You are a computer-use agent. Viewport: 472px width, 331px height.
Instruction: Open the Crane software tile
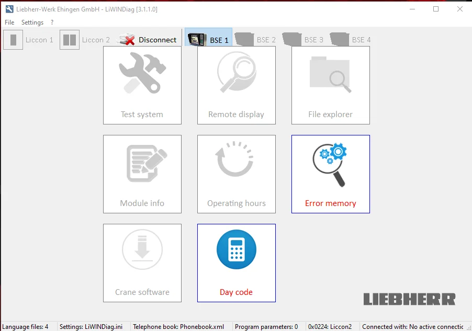point(142,262)
